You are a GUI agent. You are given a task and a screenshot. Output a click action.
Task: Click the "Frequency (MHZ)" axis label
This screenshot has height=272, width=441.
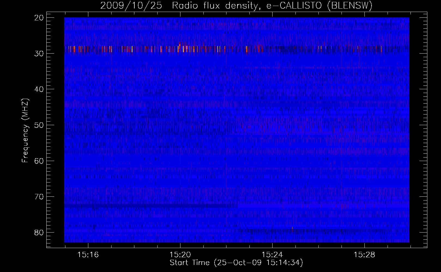pyautogui.click(x=25, y=130)
